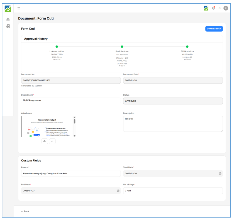Click the green chart logo beside the bell
The image size is (234, 219).
click(x=206, y=8)
